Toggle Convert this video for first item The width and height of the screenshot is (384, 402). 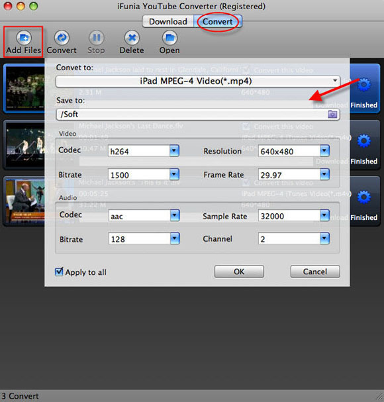click(246, 70)
